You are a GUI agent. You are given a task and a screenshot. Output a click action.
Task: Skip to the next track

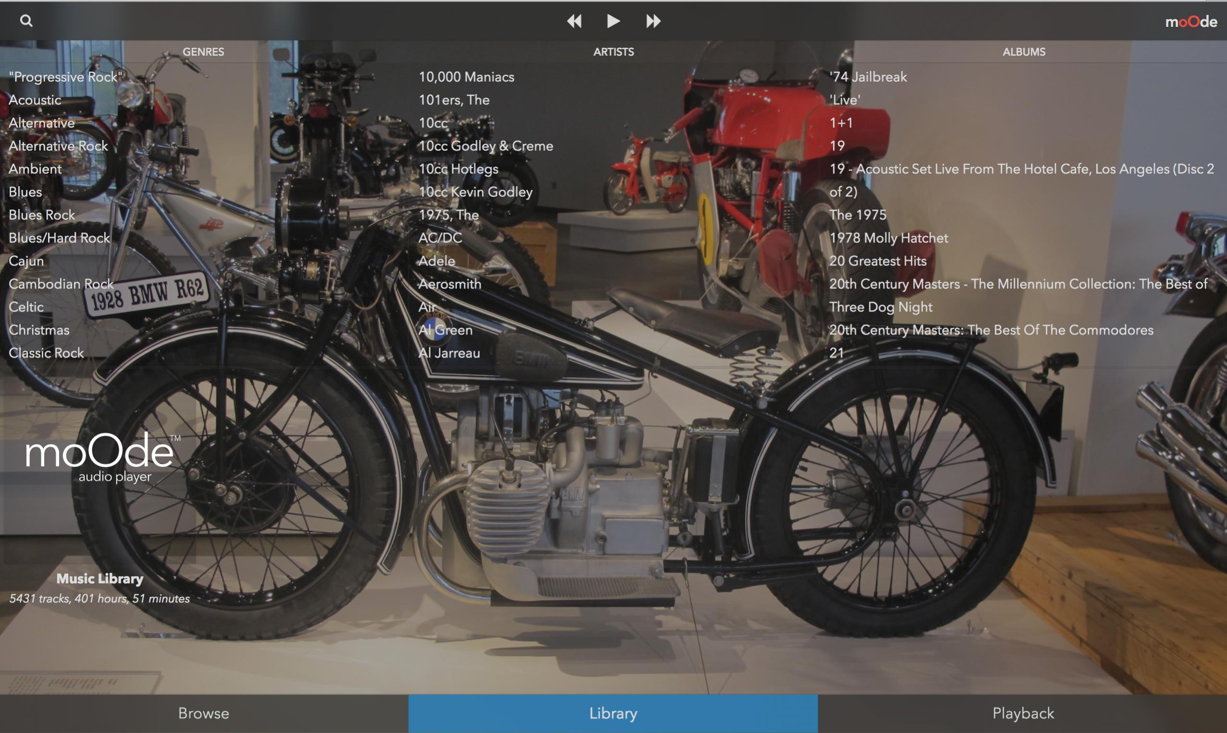(x=653, y=21)
